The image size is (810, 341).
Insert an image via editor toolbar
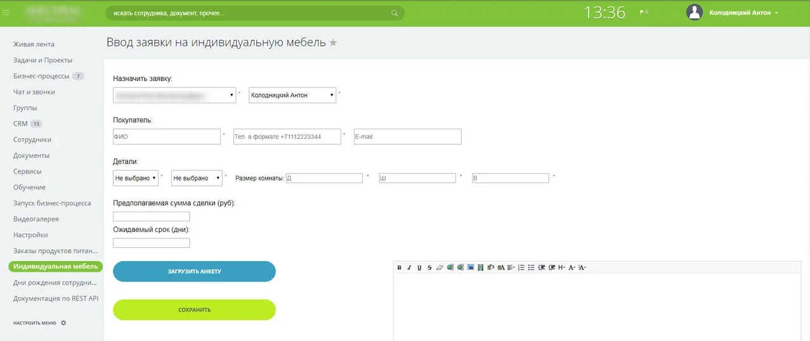click(x=471, y=267)
